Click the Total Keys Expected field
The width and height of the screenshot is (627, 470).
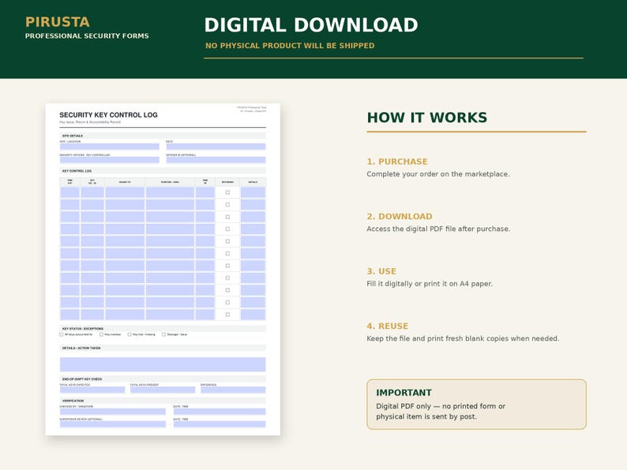(92, 390)
